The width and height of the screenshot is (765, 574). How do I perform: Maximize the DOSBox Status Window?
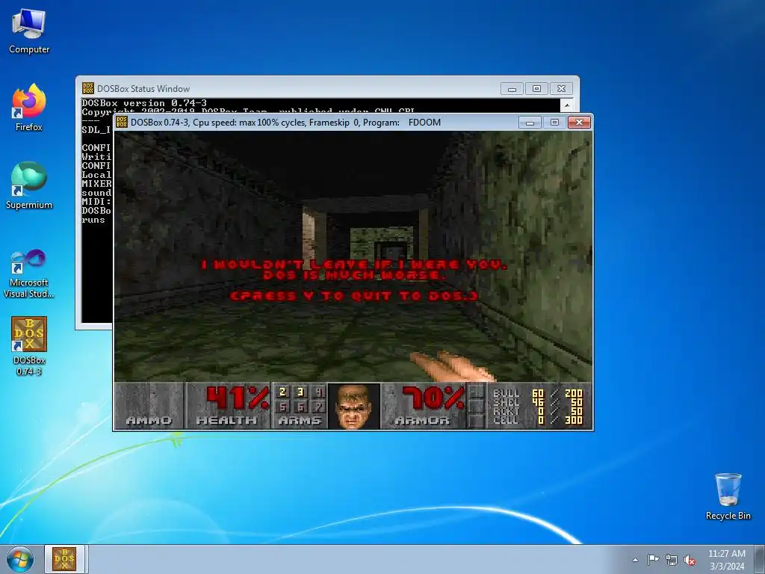(536, 89)
